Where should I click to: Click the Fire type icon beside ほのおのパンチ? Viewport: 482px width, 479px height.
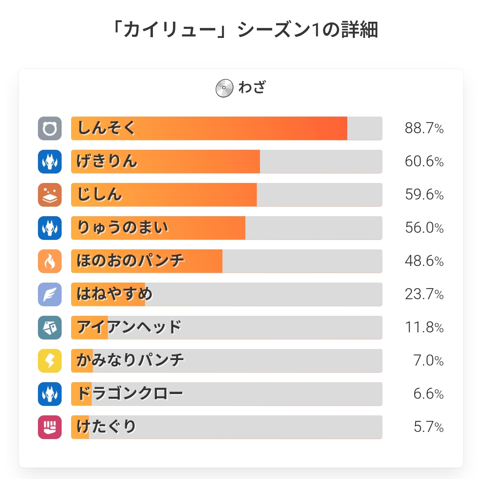point(50,261)
